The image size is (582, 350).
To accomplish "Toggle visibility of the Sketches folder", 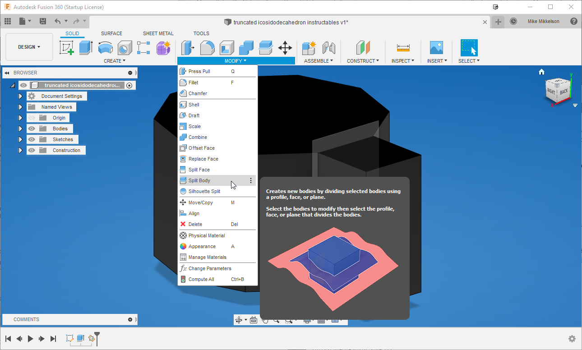I will coord(31,139).
